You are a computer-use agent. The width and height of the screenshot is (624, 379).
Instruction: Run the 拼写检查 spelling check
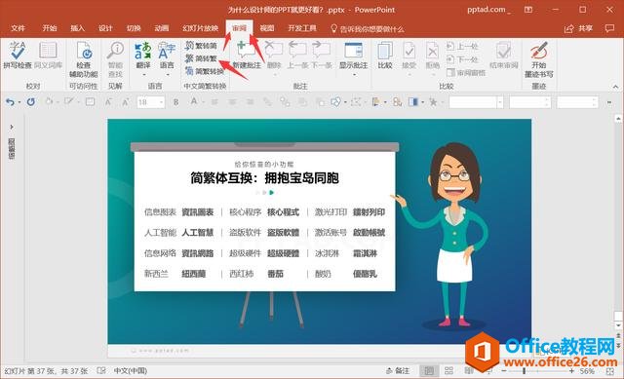pyautogui.click(x=18, y=56)
